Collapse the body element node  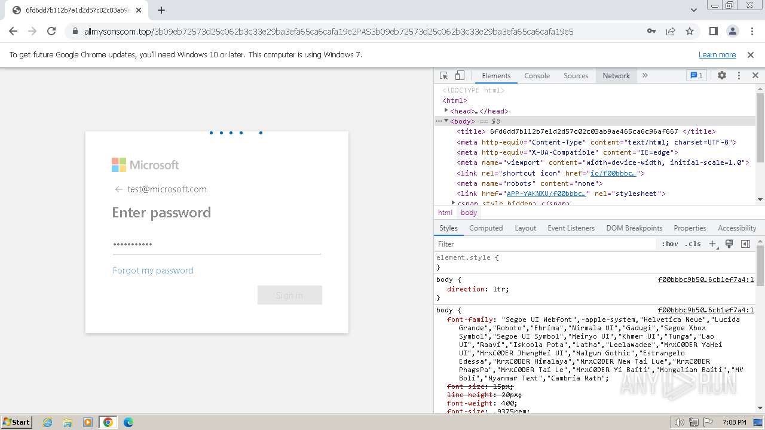(x=446, y=121)
